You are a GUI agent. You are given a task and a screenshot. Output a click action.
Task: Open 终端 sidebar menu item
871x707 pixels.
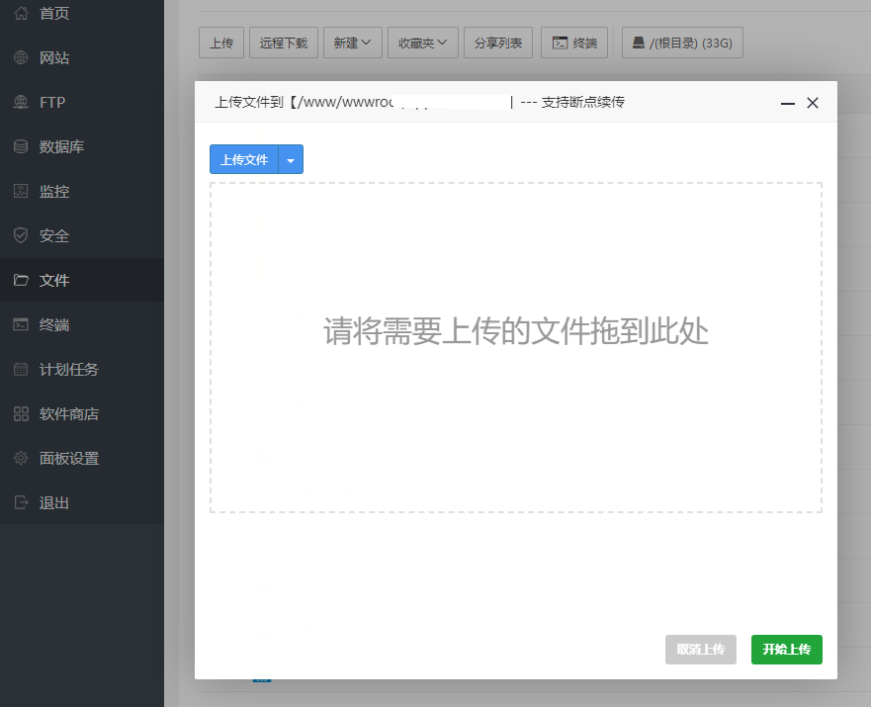54,324
